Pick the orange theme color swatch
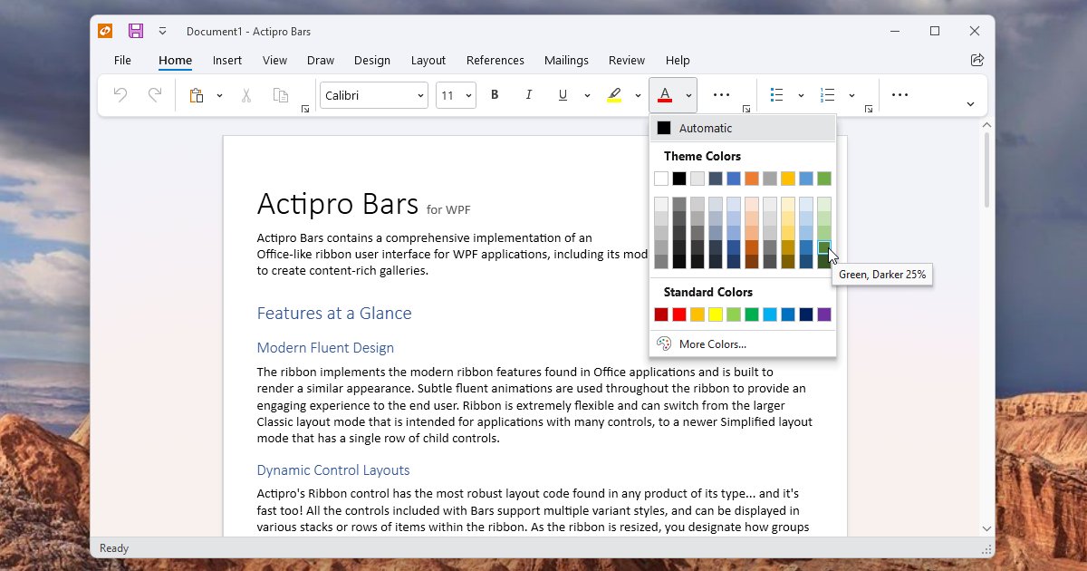The height and width of the screenshot is (571, 1087). pos(752,179)
